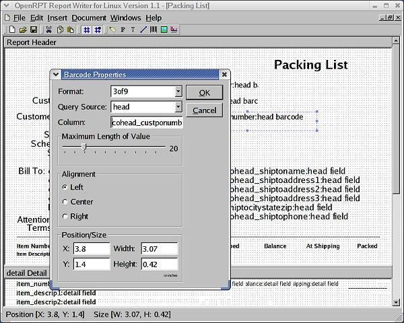Open the Insert menu

57,17
